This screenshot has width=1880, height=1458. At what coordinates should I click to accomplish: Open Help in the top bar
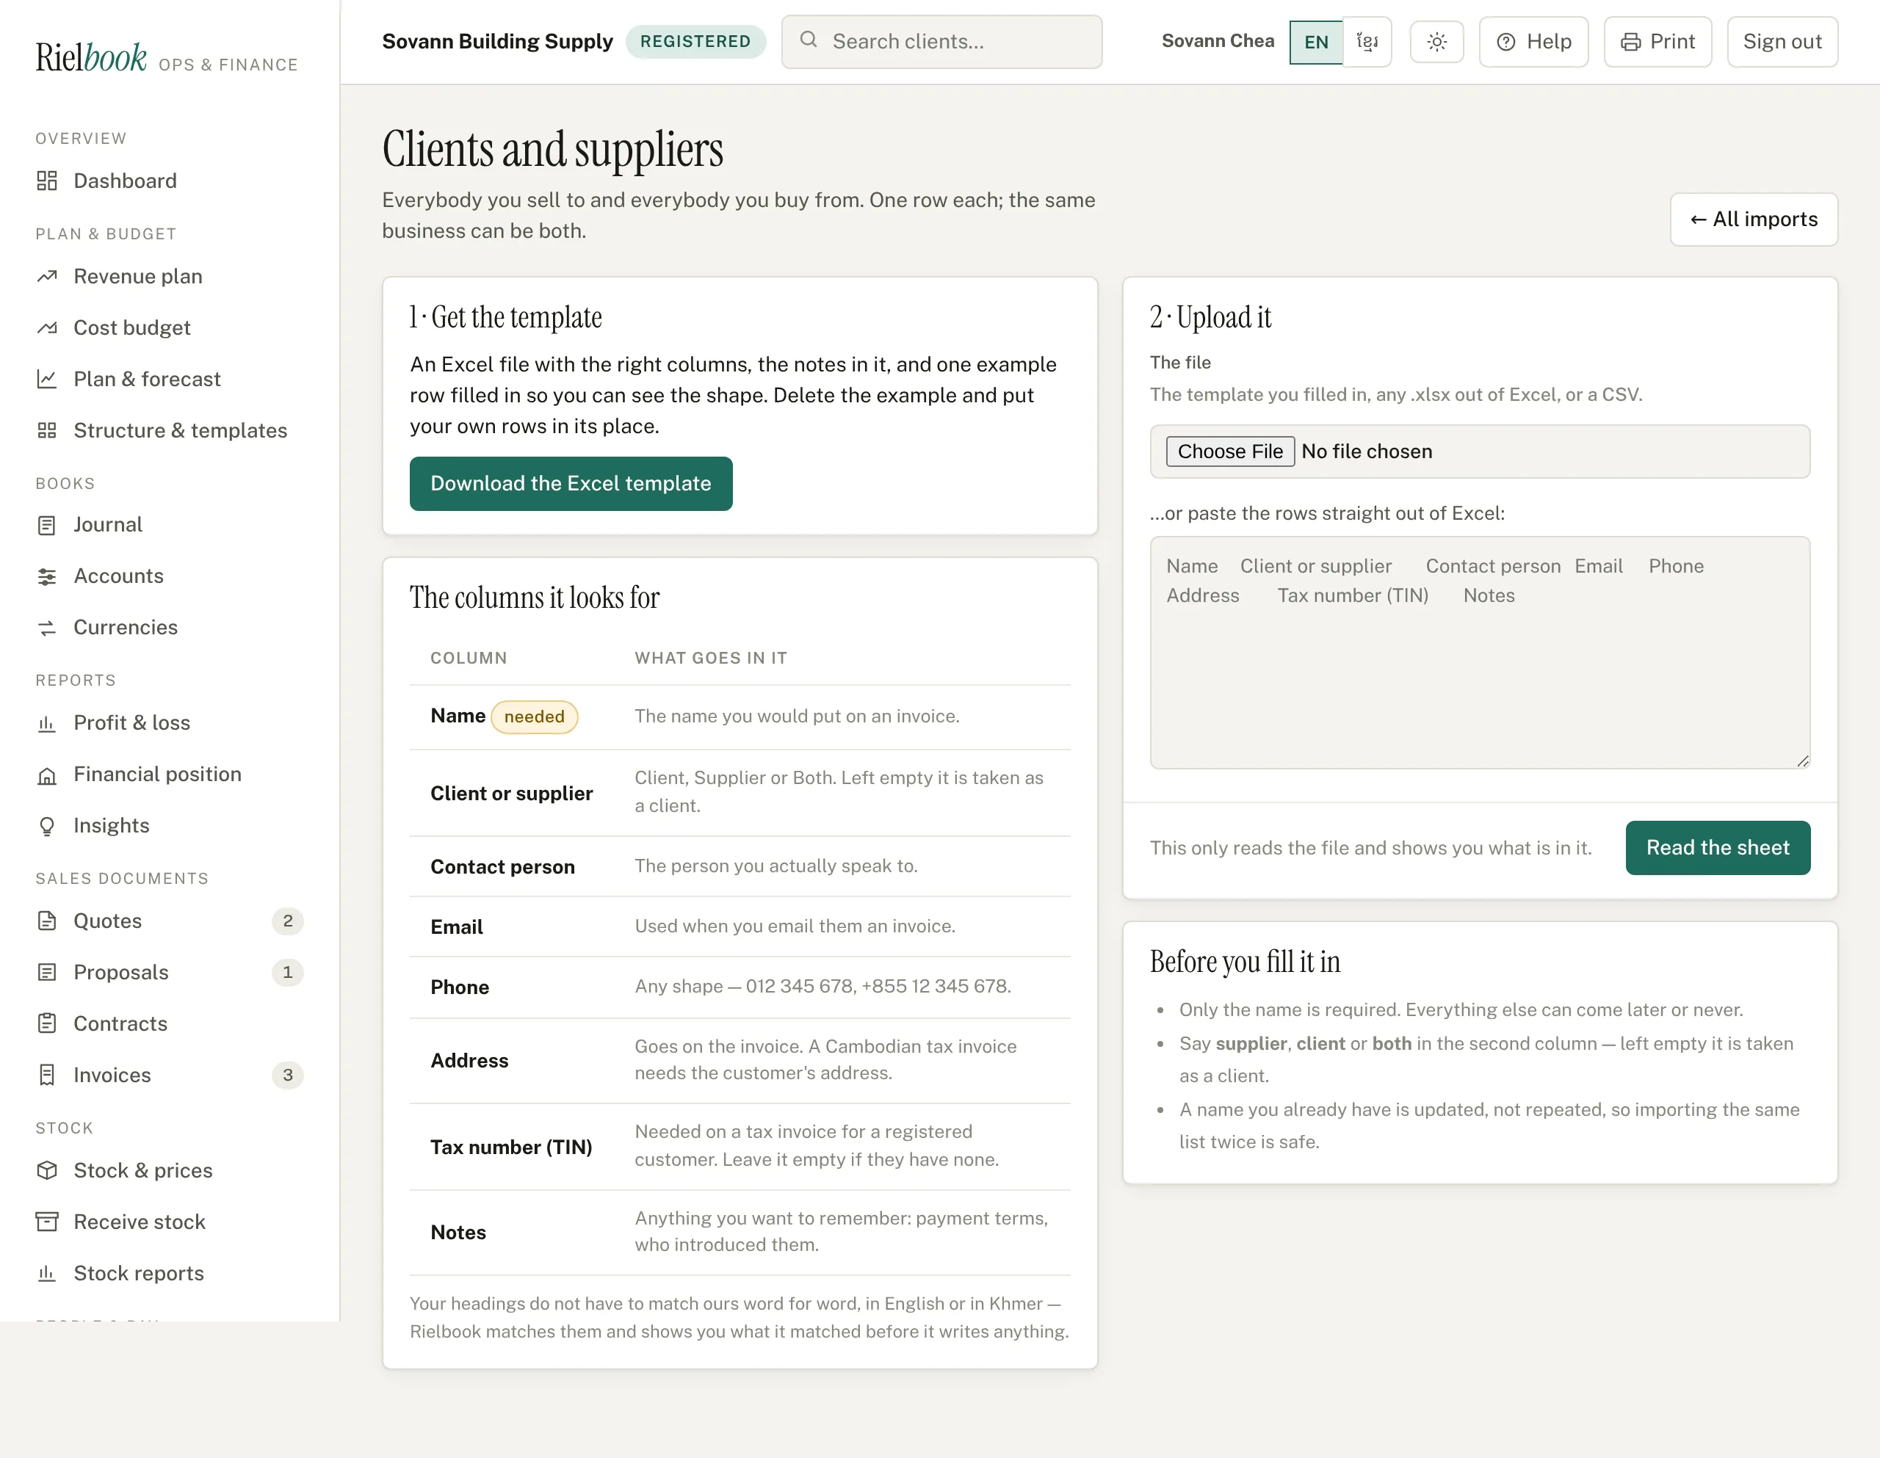point(1533,41)
